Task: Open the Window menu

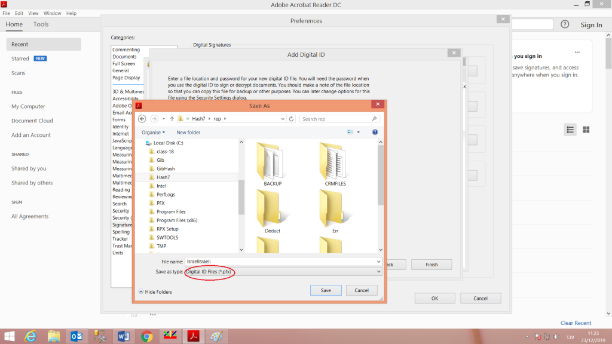Action: [53, 13]
